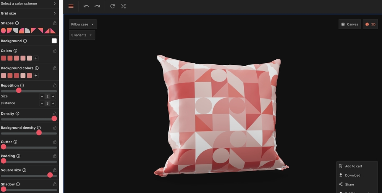382x193 pixels.
Task: Expand Select a color scheme section
Action: pyautogui.click(x=29, y=3)
